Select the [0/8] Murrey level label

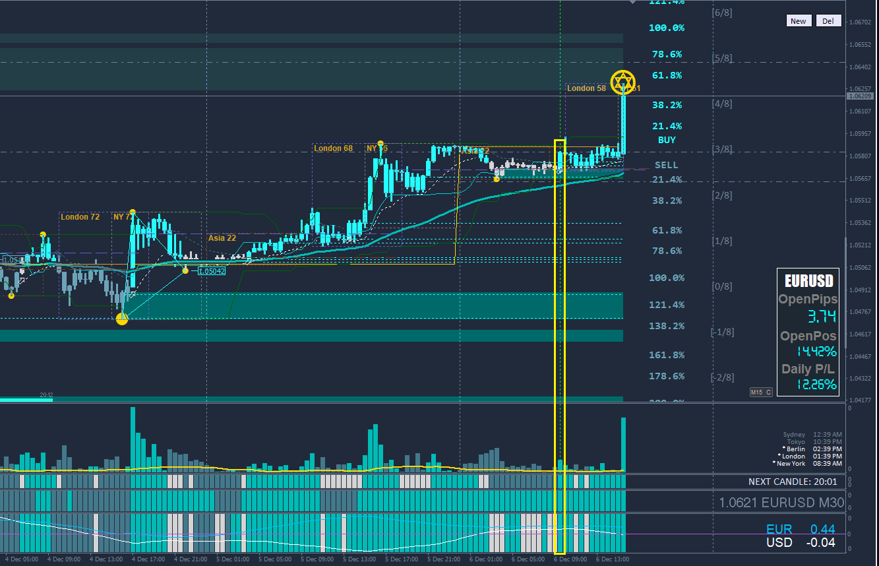coord(722,286)
